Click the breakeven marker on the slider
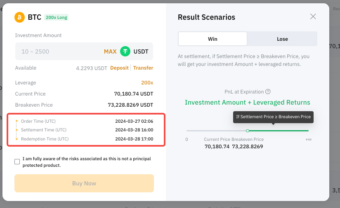The height and width of the screenshot is (208, 340). 248,131
